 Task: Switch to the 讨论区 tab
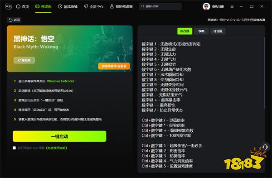point(218,31)
